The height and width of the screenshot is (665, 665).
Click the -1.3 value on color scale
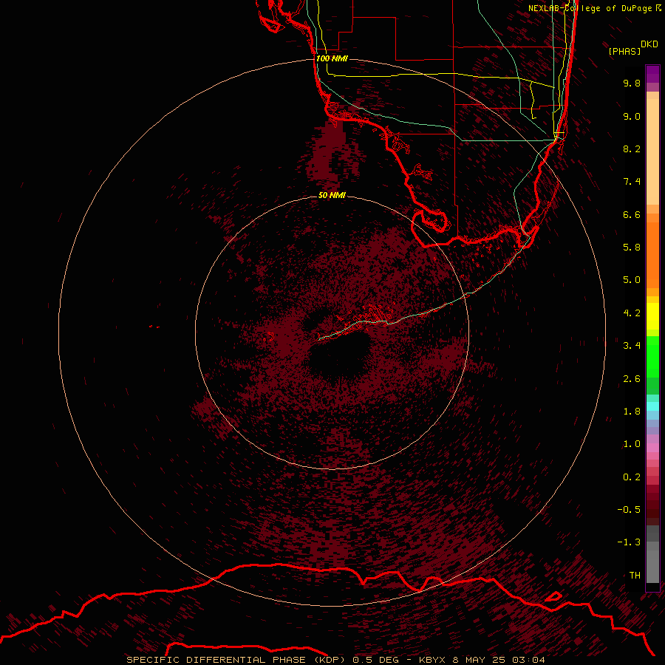click(629, 542)
